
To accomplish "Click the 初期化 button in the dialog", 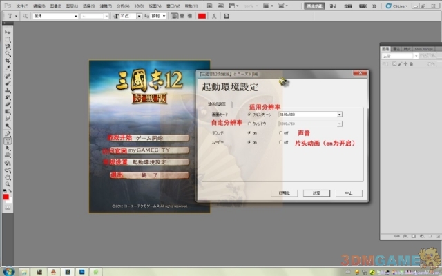I will coord(284,193).
